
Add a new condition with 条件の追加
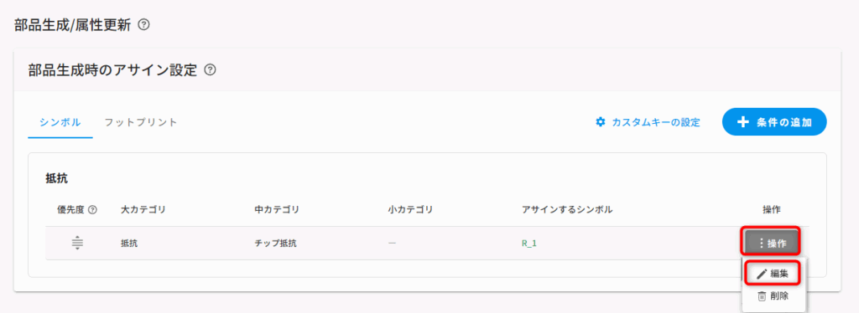[774, 122]
